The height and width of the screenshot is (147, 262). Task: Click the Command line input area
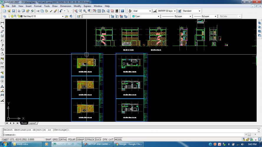(x=118, y=135)
